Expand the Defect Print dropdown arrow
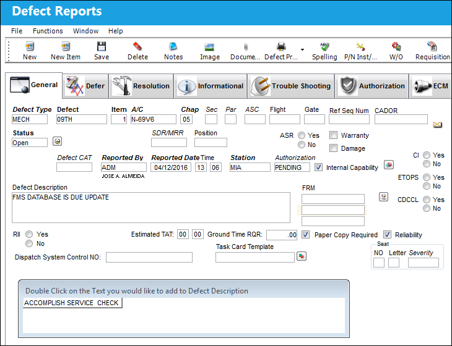 (x=302, y=50)
